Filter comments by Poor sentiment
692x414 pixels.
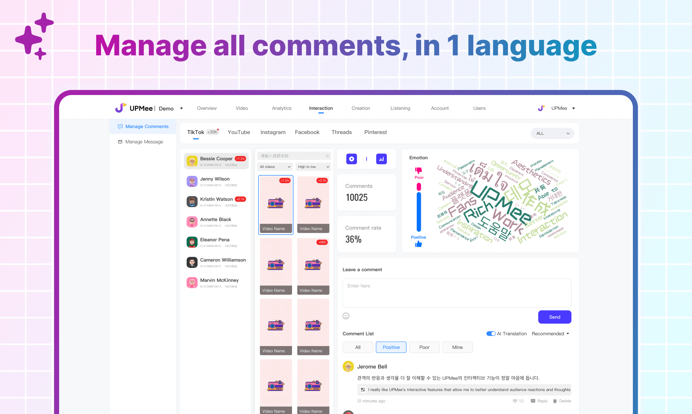(424, 347)
